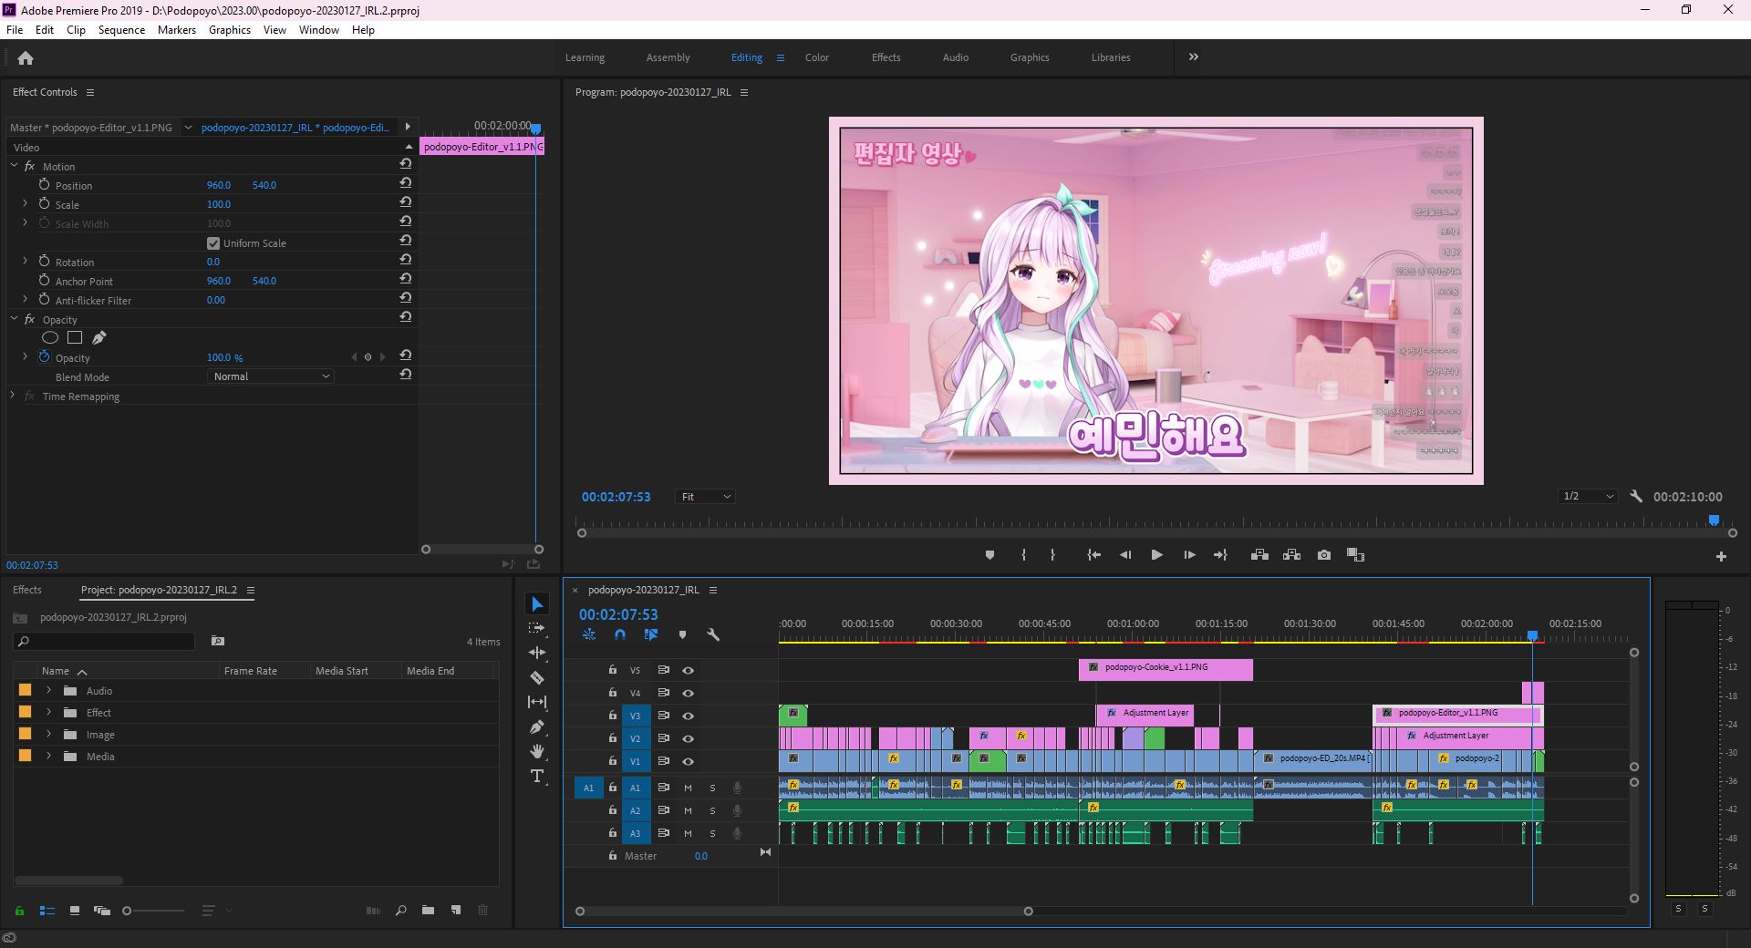Click Position X value 960.0
Image resolution: width=1751 pixels, height=948 pixels.
[219, 185]
